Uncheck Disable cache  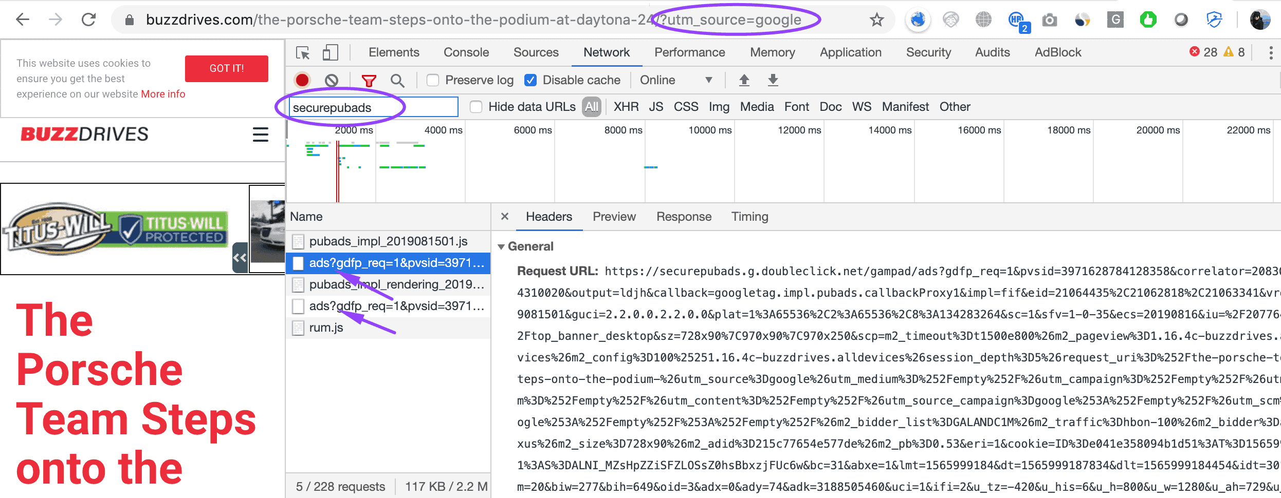(530, 80)
